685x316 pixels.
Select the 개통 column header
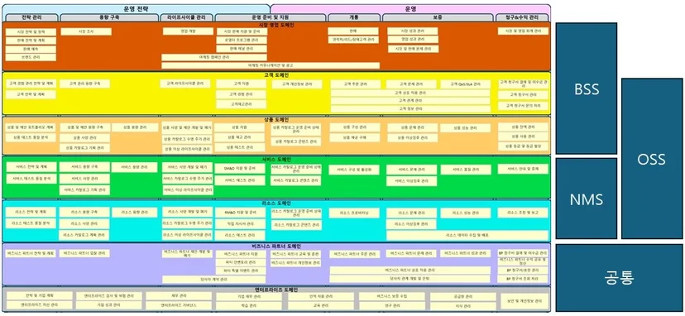coord(354,17)
